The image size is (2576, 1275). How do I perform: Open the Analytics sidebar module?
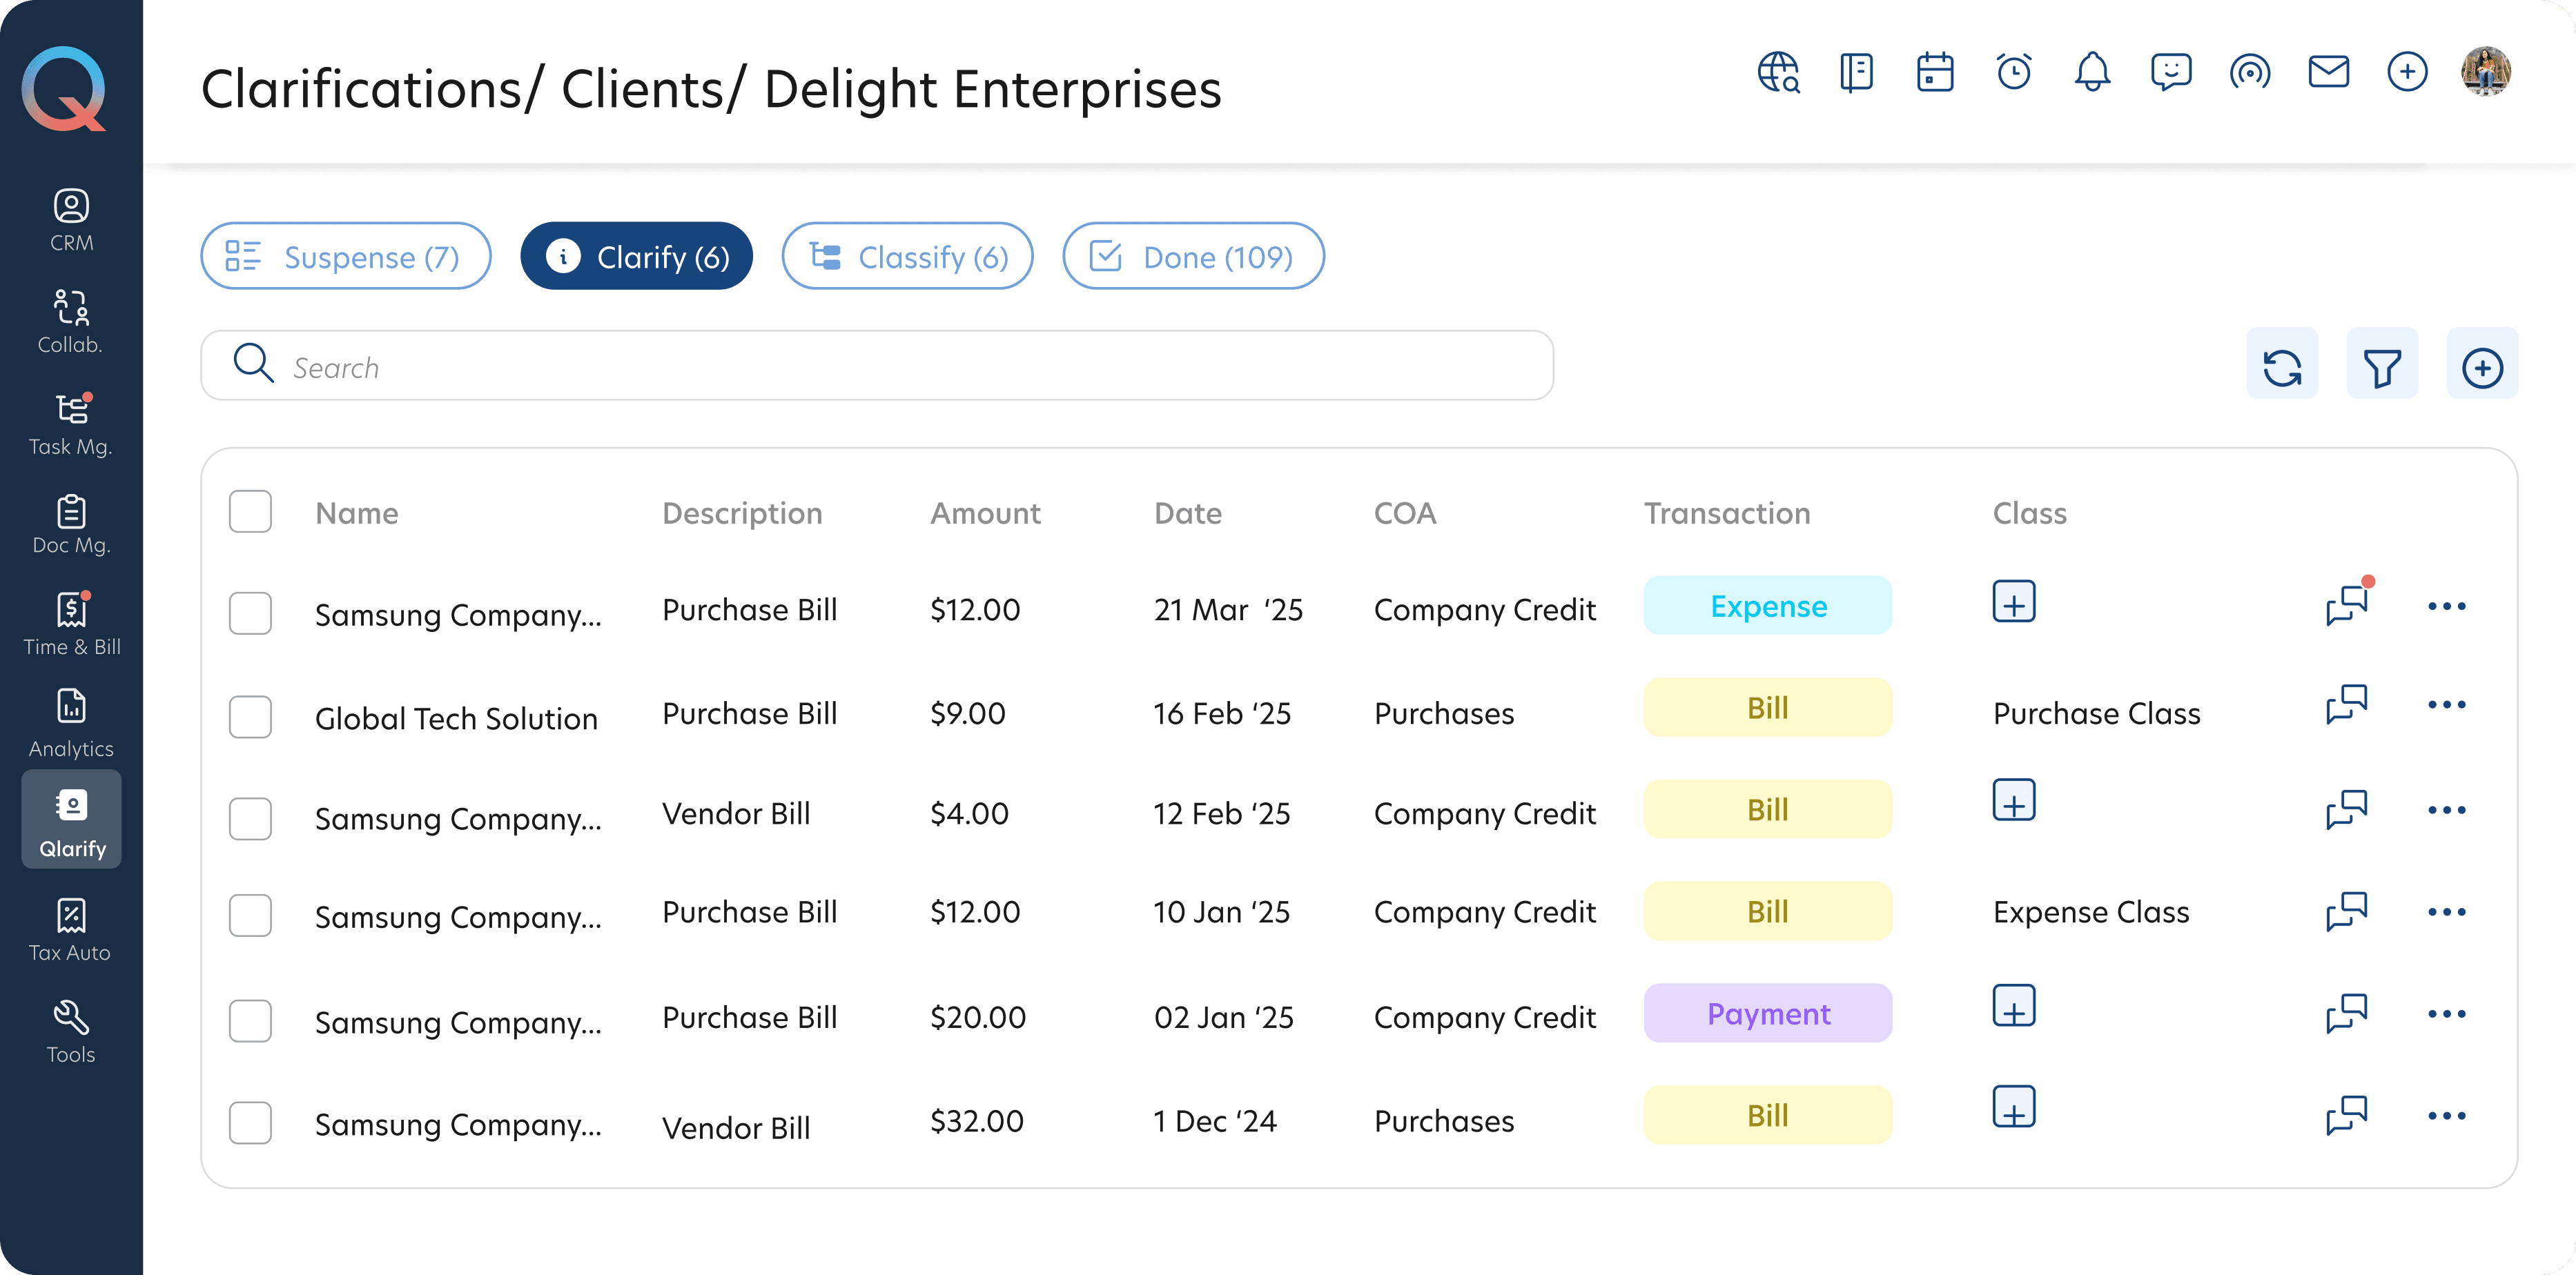tap(71, 724)
